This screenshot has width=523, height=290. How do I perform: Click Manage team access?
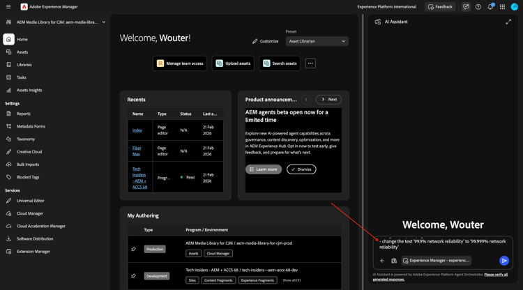pyautogui.click(x=180, y=63)
